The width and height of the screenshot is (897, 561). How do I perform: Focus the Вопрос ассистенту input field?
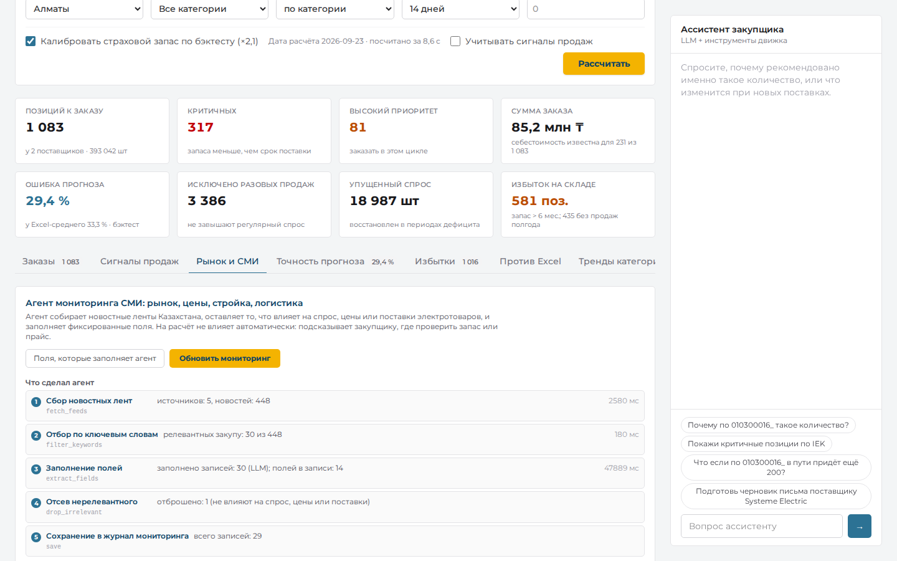tap(762, 526)
